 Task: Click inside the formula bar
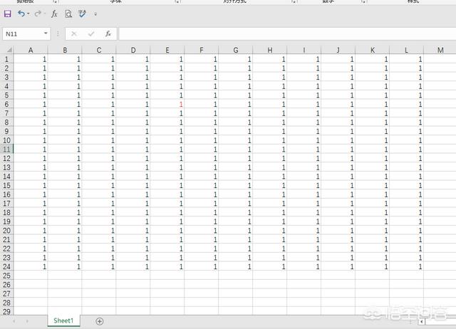coord(287,34)
